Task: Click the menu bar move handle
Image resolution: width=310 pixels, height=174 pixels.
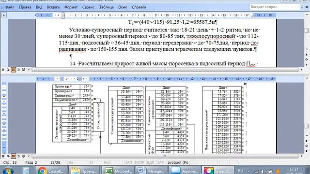Action: coord(2,7)
